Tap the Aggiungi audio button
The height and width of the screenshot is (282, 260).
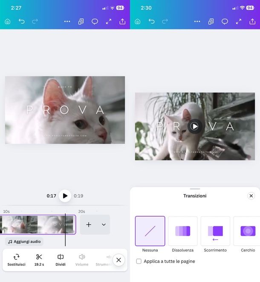click(x=24, y=241)
